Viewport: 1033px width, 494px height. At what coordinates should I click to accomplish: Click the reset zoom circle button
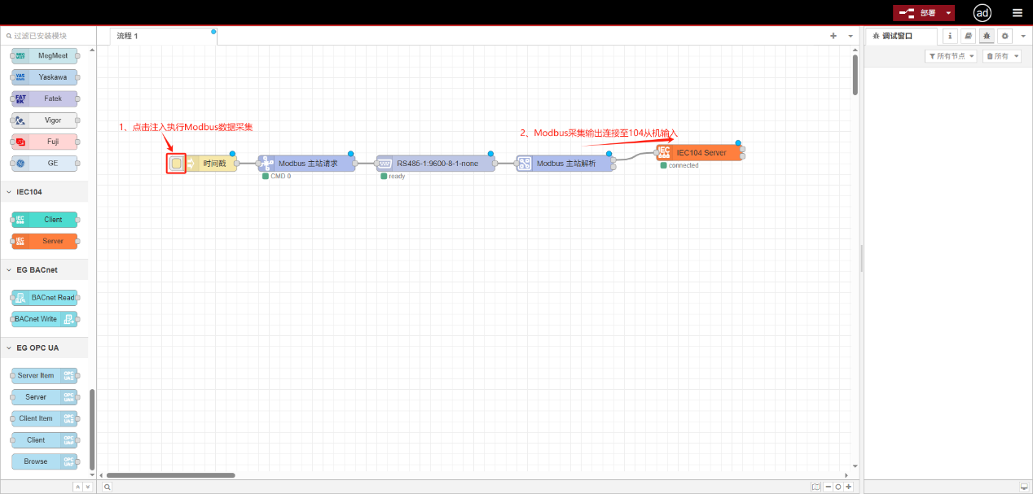[837, 487]
